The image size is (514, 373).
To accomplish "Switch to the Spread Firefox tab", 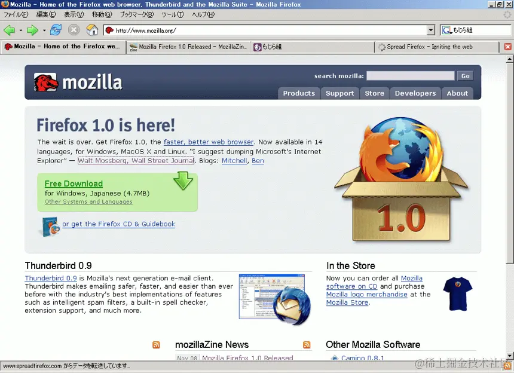I will pos(437,47).
